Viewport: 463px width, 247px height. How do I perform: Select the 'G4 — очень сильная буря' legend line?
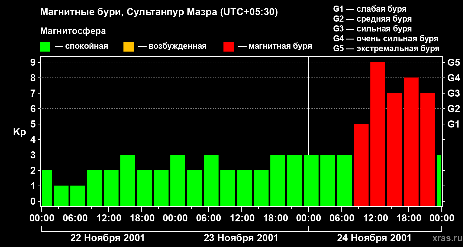tap(386, 39)
